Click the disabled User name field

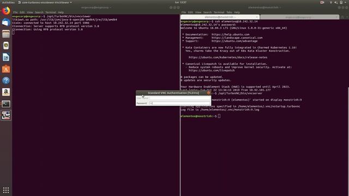tap(180, 98)
